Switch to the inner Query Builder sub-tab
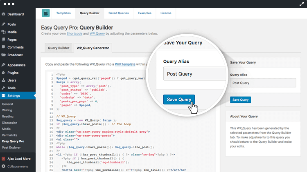Screen dimensions: 307x172 point(59,48)
